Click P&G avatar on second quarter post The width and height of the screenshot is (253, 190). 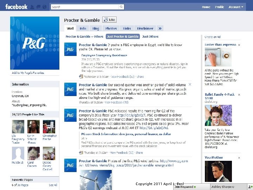pyautogui.click(x=70, y=89)
